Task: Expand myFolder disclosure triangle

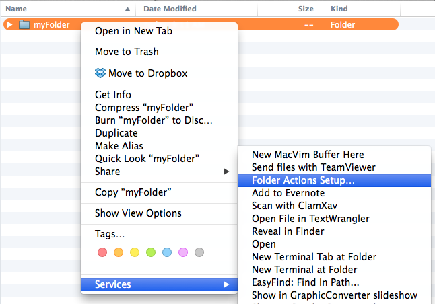Action: [x=9, y=25]
